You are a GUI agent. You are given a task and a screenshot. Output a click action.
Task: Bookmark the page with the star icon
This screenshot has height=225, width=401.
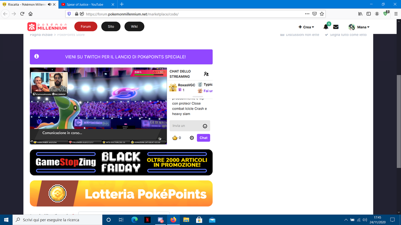[x=322, y=14]
